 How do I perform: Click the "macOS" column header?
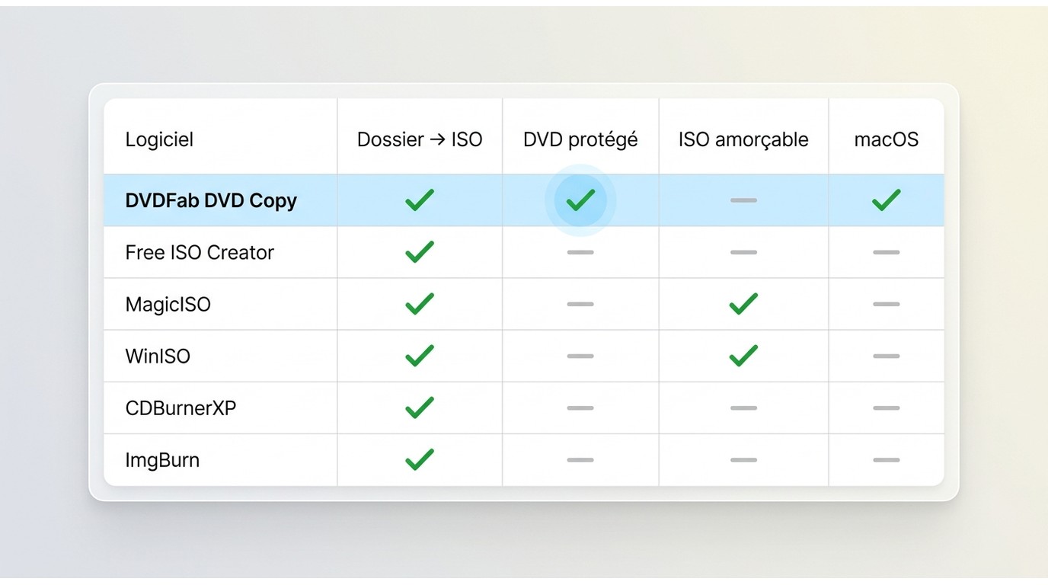[x=887, y=139]
